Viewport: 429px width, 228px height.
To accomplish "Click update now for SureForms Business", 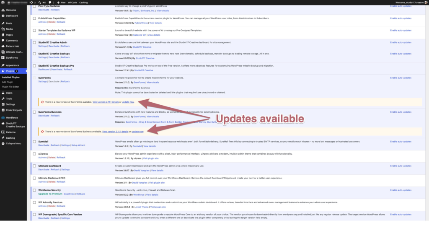I will [x=137, y=132].
